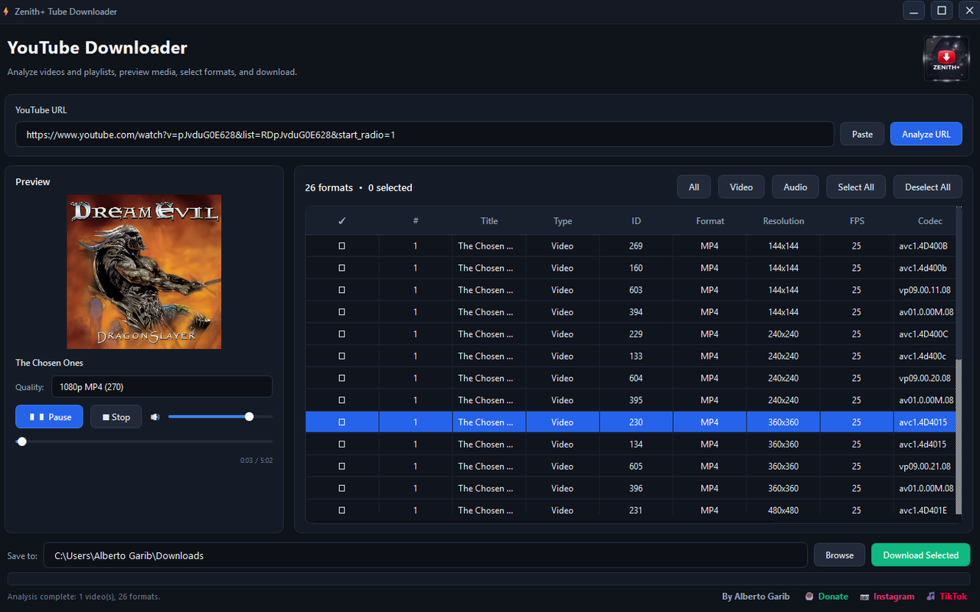Click the Paste button
The image size is (980, 612).
pyautogui.click(x=862, y=134)
